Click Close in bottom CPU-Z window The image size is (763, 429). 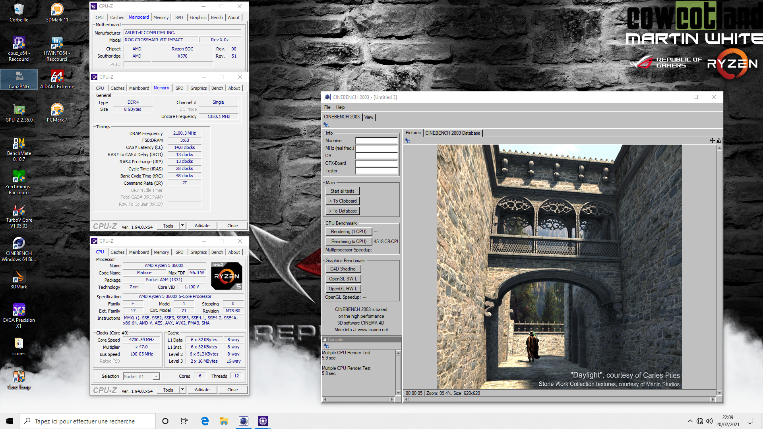click(x=232, y=390)
